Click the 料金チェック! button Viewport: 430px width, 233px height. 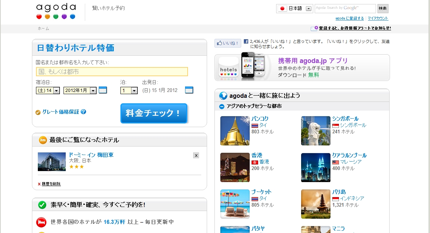click(154, 113)
